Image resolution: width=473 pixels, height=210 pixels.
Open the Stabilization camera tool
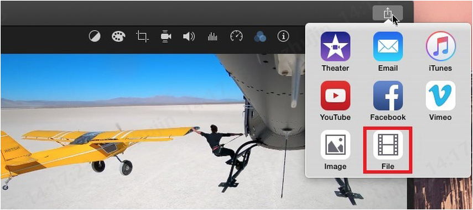[165, 36]
